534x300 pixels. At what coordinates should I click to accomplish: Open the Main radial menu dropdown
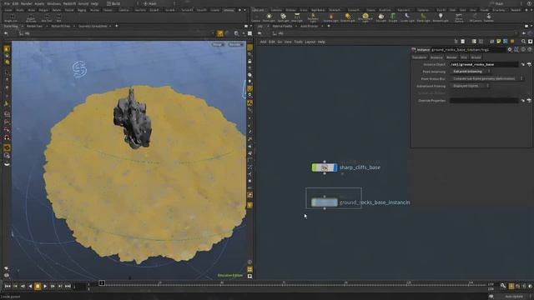pos(159,3)
